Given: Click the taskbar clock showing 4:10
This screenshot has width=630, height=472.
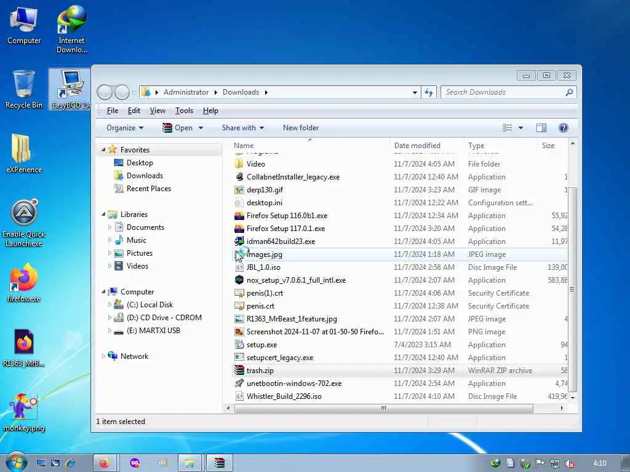Looking at the screenshot, I should tap(599, 463).
